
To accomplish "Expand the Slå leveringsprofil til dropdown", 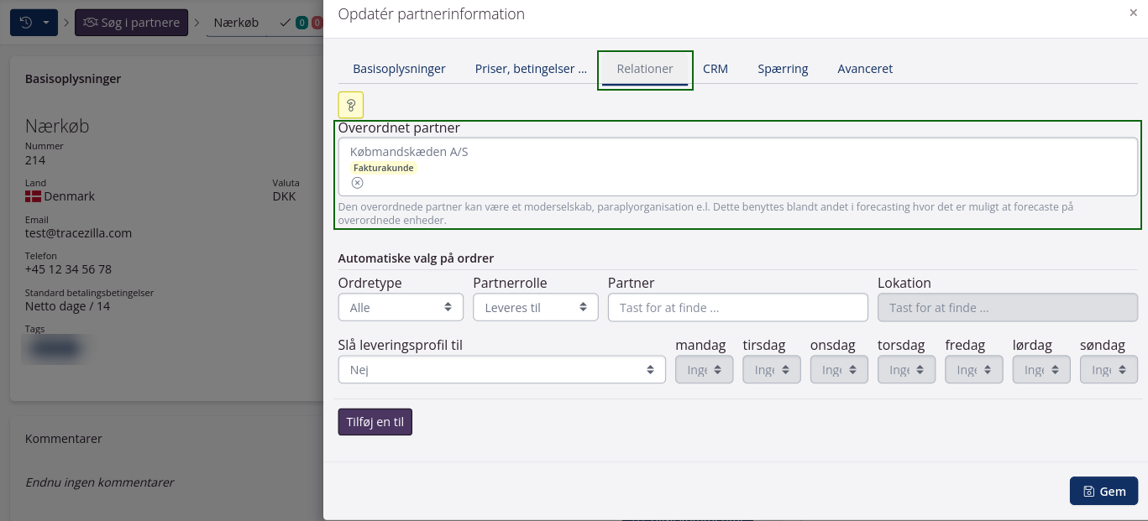I will tap(501, 369).
